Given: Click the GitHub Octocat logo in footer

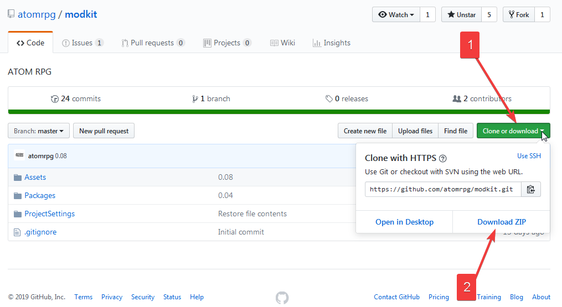Looking at the screenshot, I should coord(282,298).
